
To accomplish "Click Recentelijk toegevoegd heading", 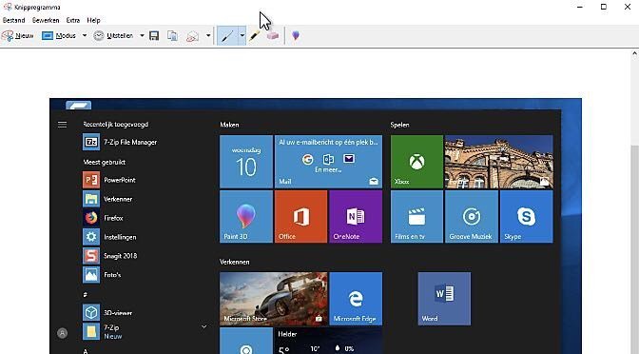I will [116, 125].
